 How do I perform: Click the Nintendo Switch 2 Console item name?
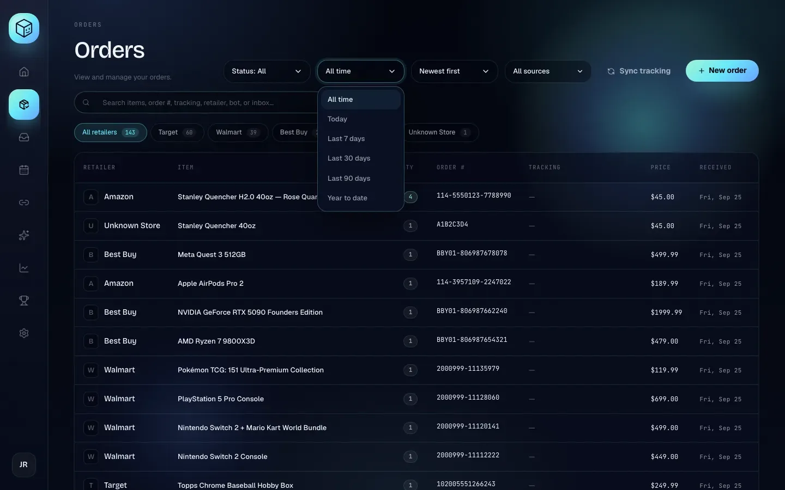click(x=222, y=457)
